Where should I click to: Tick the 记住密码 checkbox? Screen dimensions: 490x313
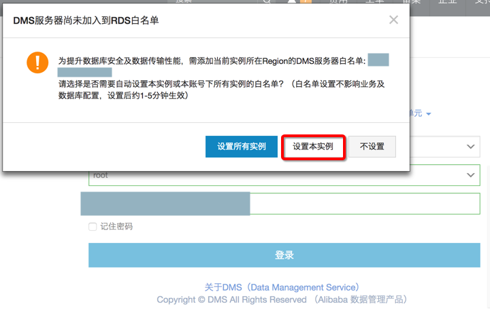[93, 227]
